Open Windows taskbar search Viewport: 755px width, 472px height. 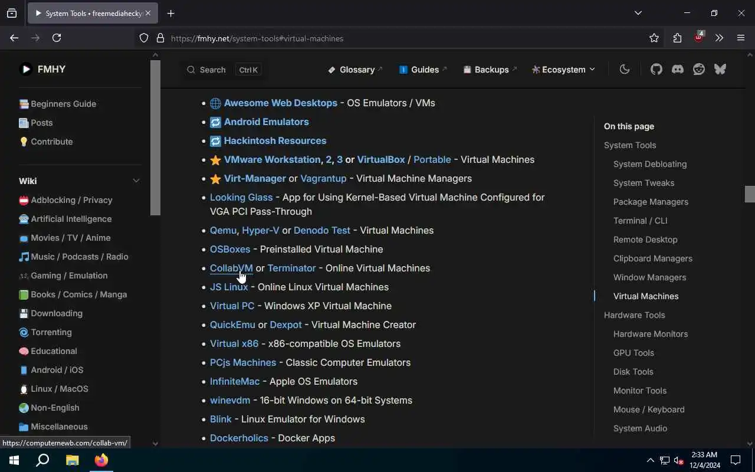[x=42, y=460]
